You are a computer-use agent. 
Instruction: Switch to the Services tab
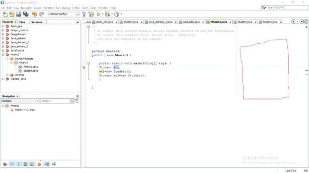click(x=37, y=22)
